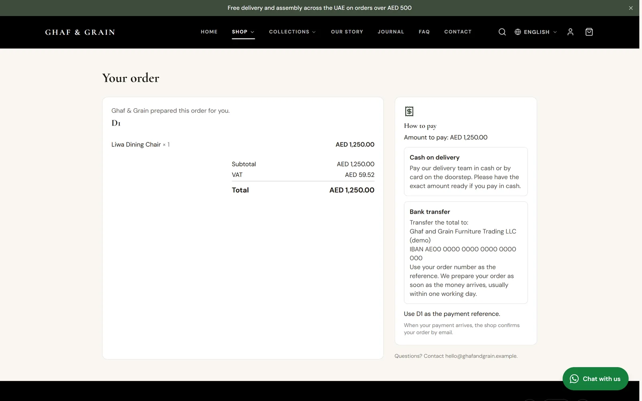
Task: Click the Liwa Dining Chair item name
Action: (x=136, y=144)
